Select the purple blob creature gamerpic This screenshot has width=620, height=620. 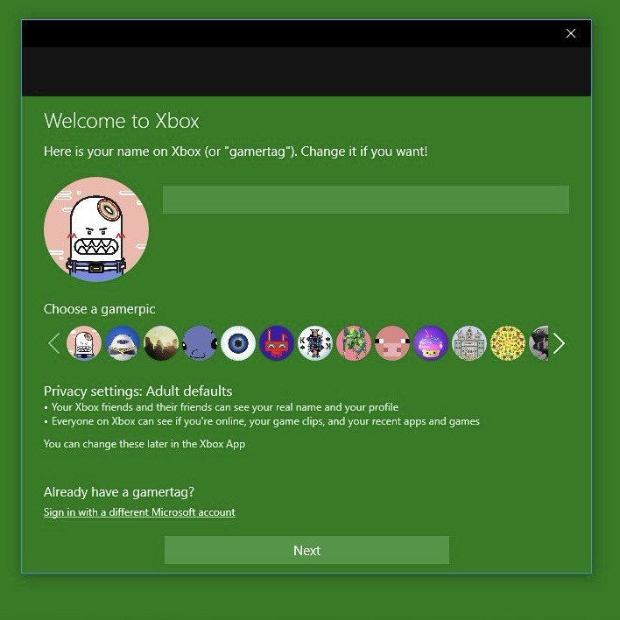coord(200,343)
